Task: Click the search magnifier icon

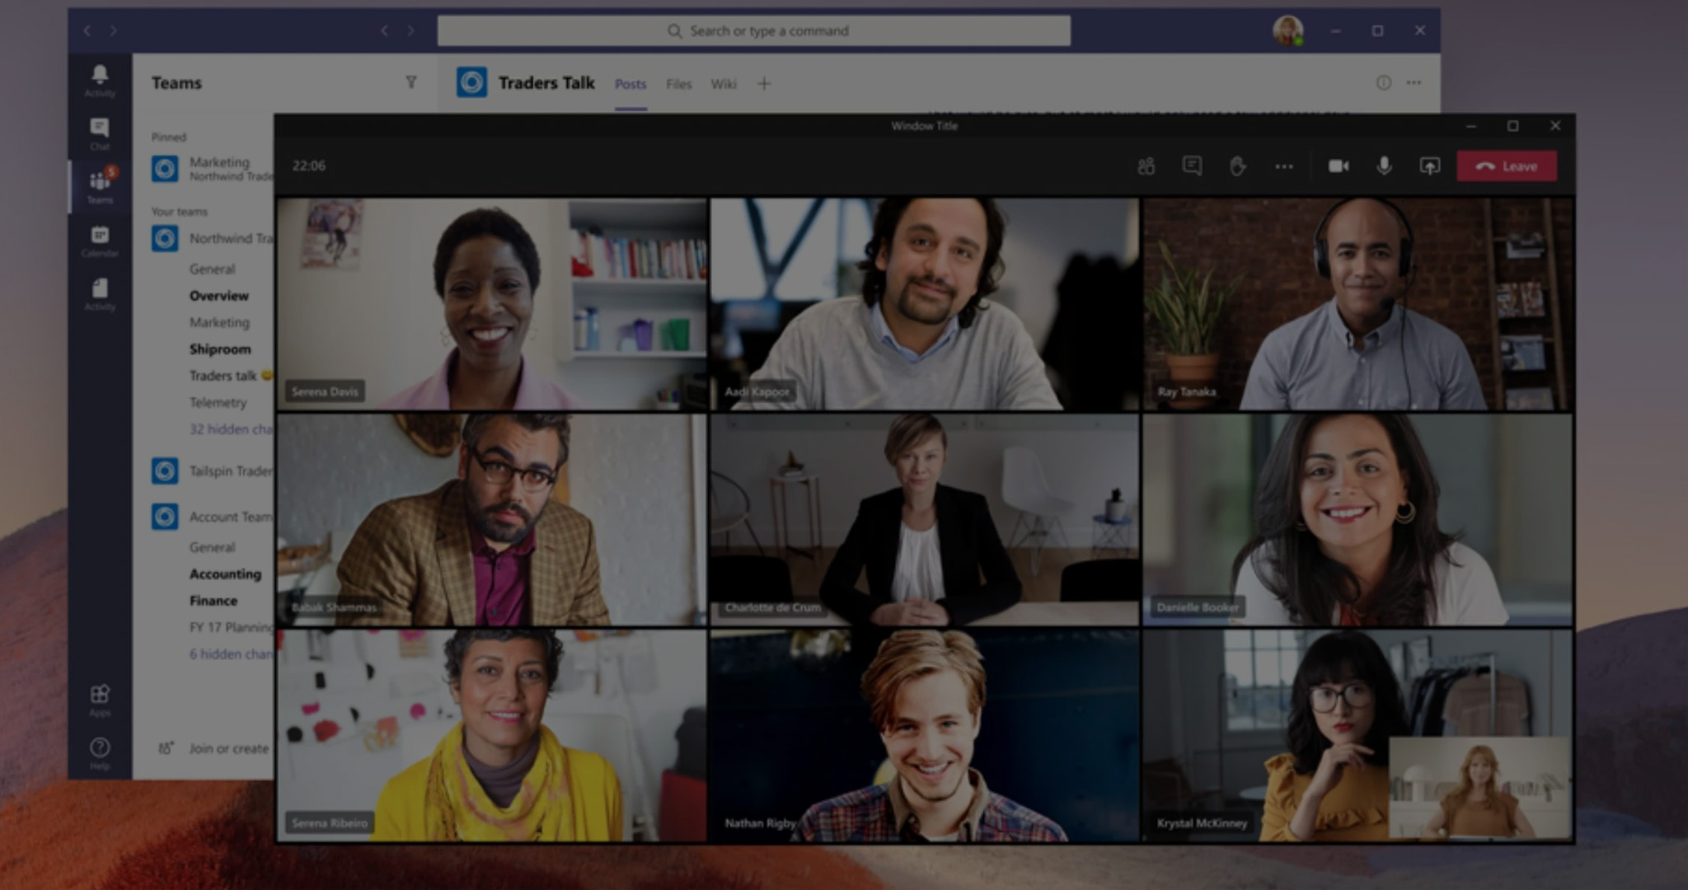Action: coord(674,30)
